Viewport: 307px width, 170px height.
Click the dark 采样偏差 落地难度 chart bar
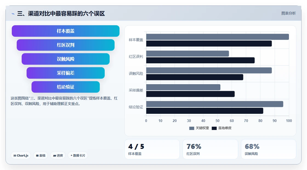[190, 94]
